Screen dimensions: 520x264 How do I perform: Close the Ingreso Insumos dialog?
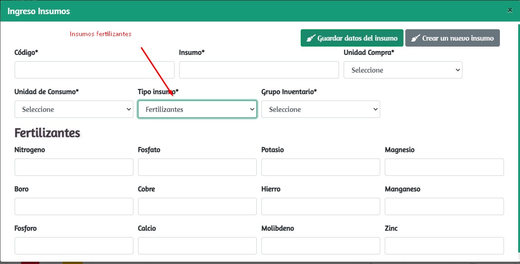(510, 10)
